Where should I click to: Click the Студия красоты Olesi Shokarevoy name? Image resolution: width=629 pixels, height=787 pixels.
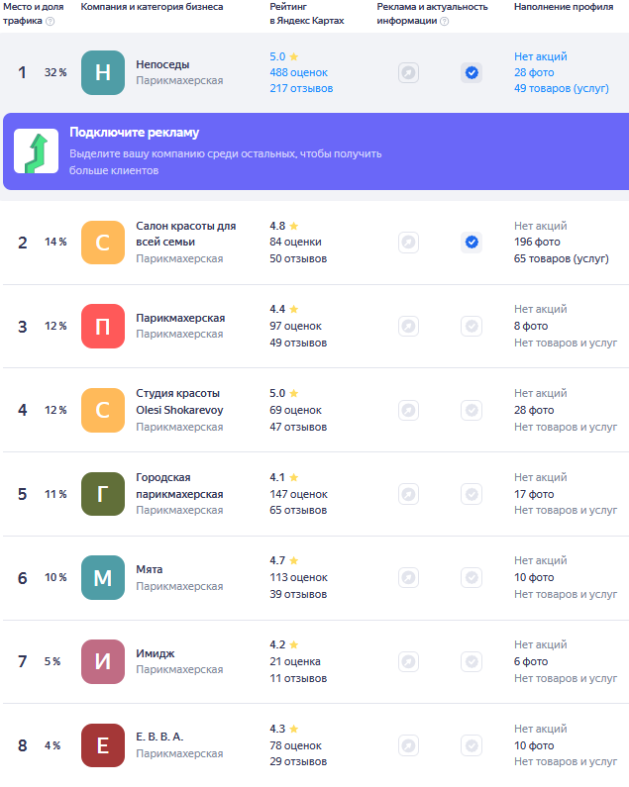point(179,402)
